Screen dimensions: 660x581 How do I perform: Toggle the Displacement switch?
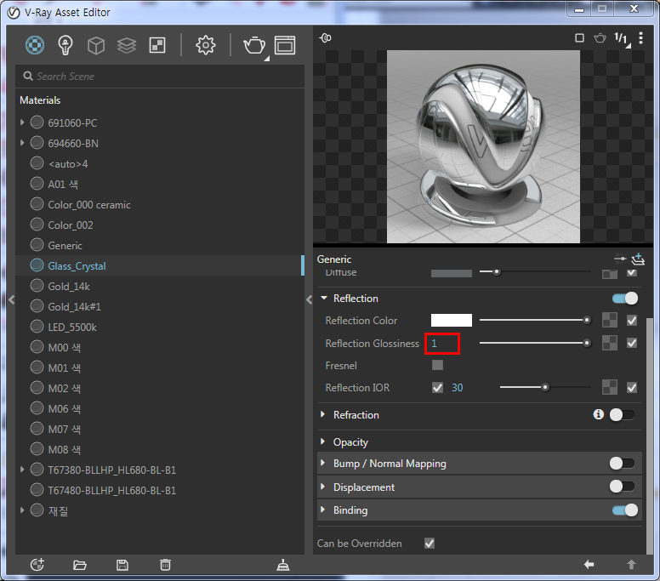[x=622, y=487]
